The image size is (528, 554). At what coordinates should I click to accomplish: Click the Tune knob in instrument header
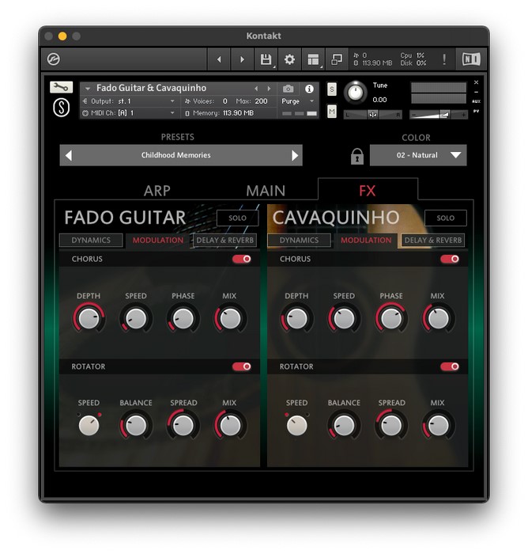(356, 92)
